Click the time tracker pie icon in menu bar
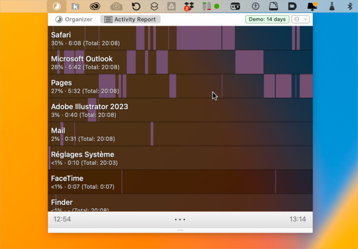The height and width of the screenshot is (249, 358). click(x=57, y=7)
